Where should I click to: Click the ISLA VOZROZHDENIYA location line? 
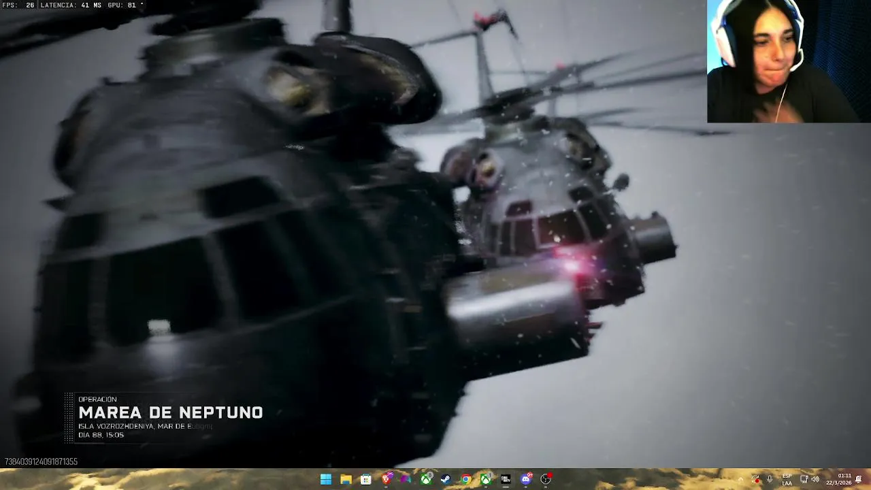(145, 426)
